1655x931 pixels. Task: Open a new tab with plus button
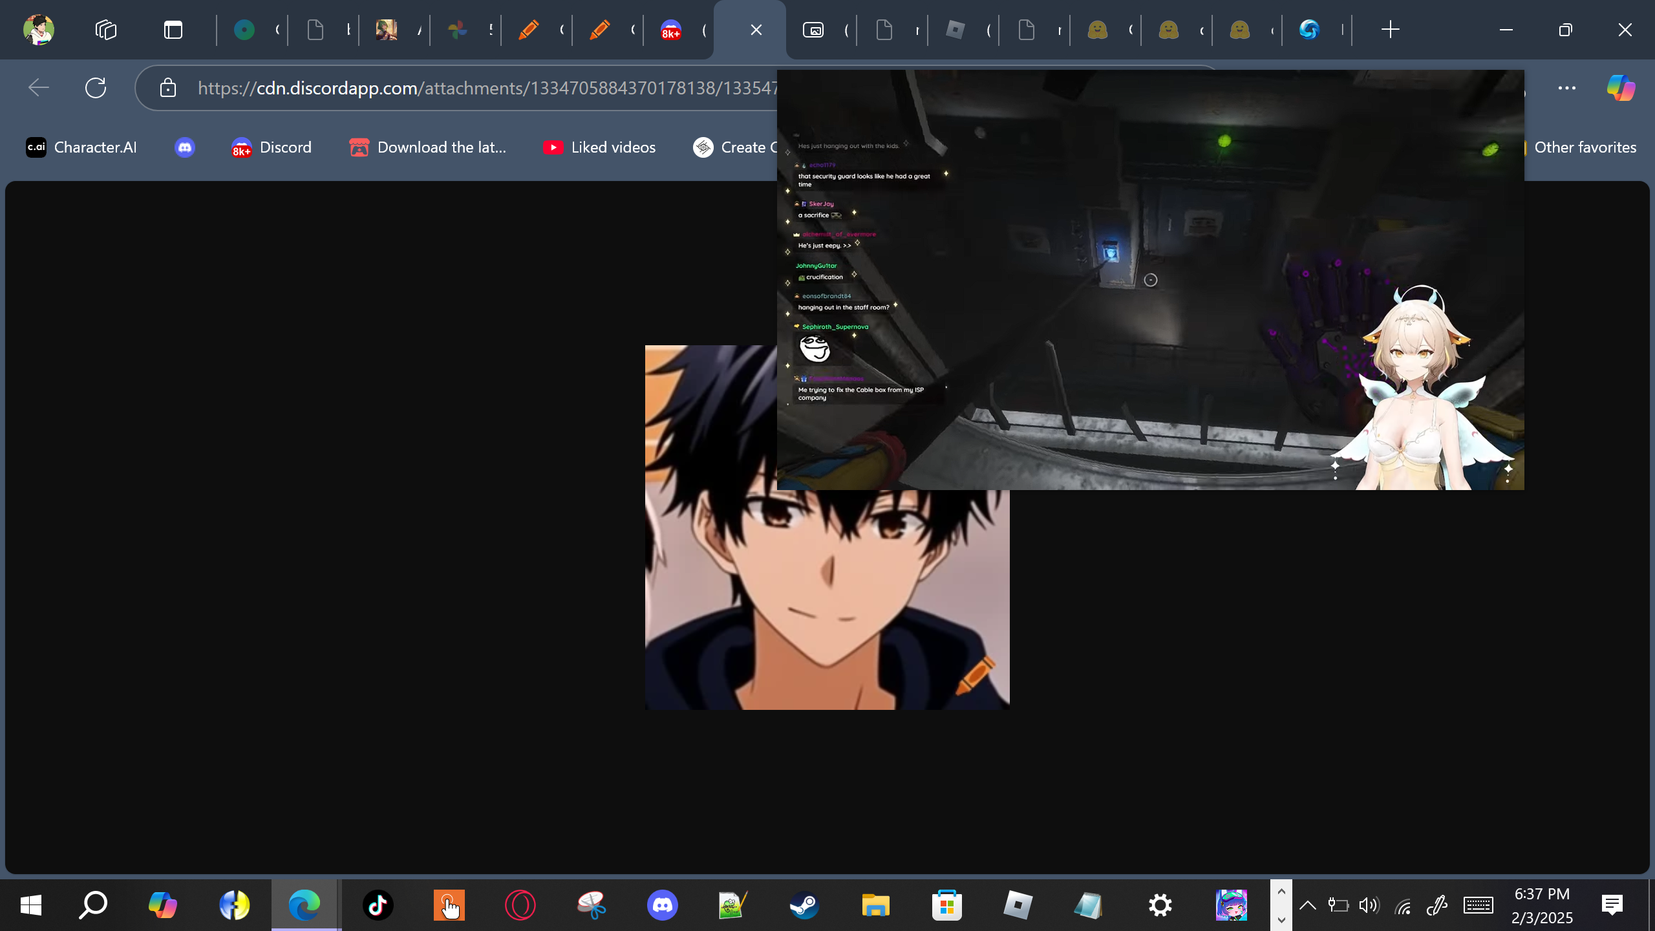[x=1390, y=30]
